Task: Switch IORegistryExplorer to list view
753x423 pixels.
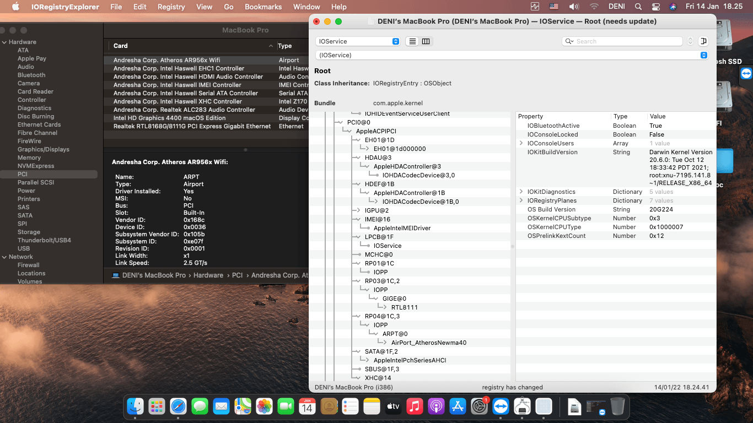Action: coord(412,41)
